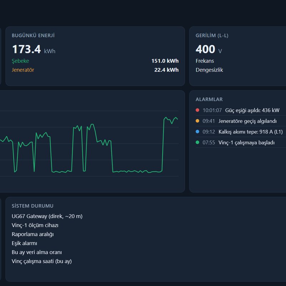Click the 'UG67 Gateway (direk, ~20 m)' row

(47, 216)
